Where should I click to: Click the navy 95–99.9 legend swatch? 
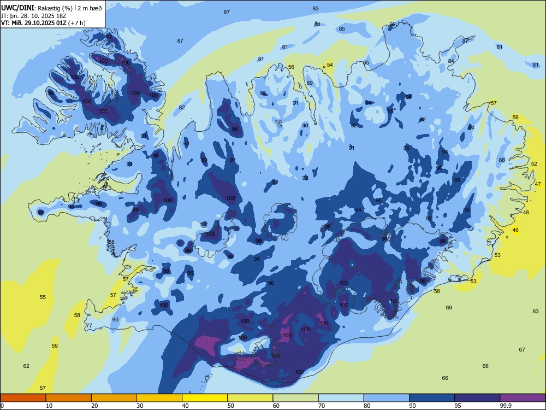pyautogui.click(x=477, y=398)
